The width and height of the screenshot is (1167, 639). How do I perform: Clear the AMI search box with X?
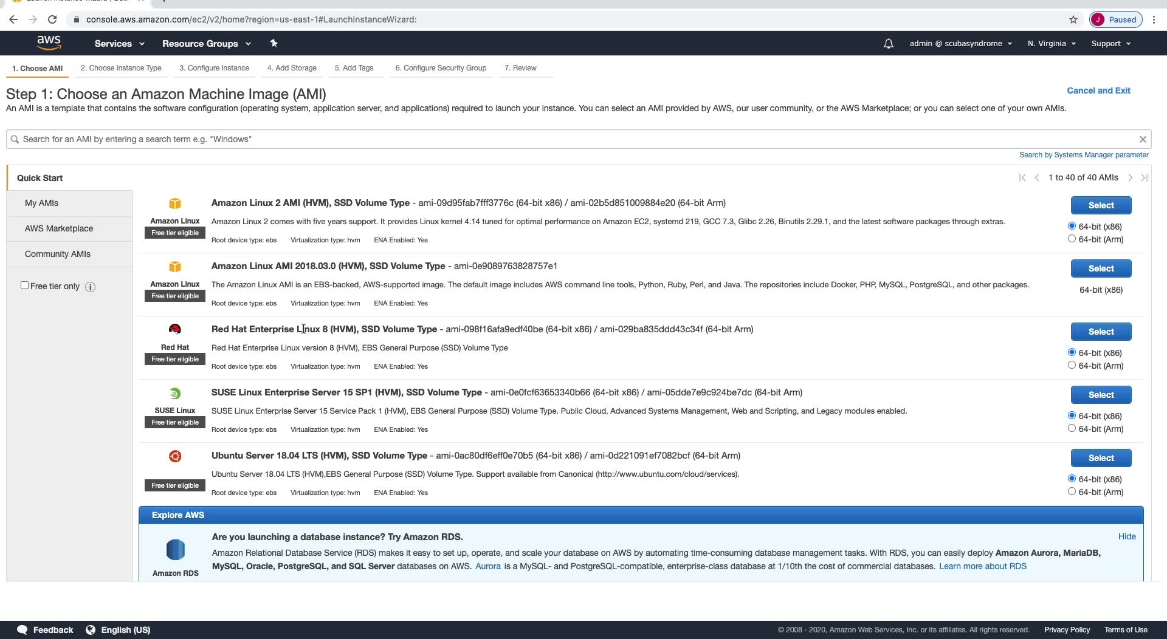pyautogui.click(x=1143, y=139)
